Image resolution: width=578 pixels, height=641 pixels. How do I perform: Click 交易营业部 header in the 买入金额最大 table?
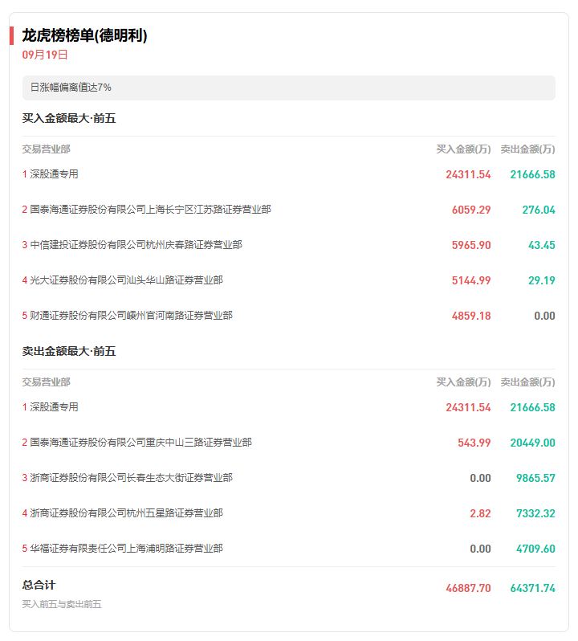[x=46, y=149]
